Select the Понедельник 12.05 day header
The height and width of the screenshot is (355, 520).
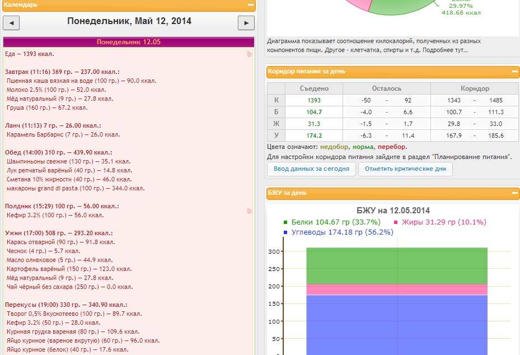click(129, 42)
